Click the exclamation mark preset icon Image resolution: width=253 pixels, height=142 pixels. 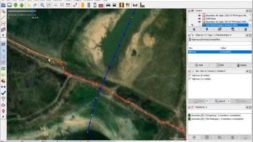point(121,5)
